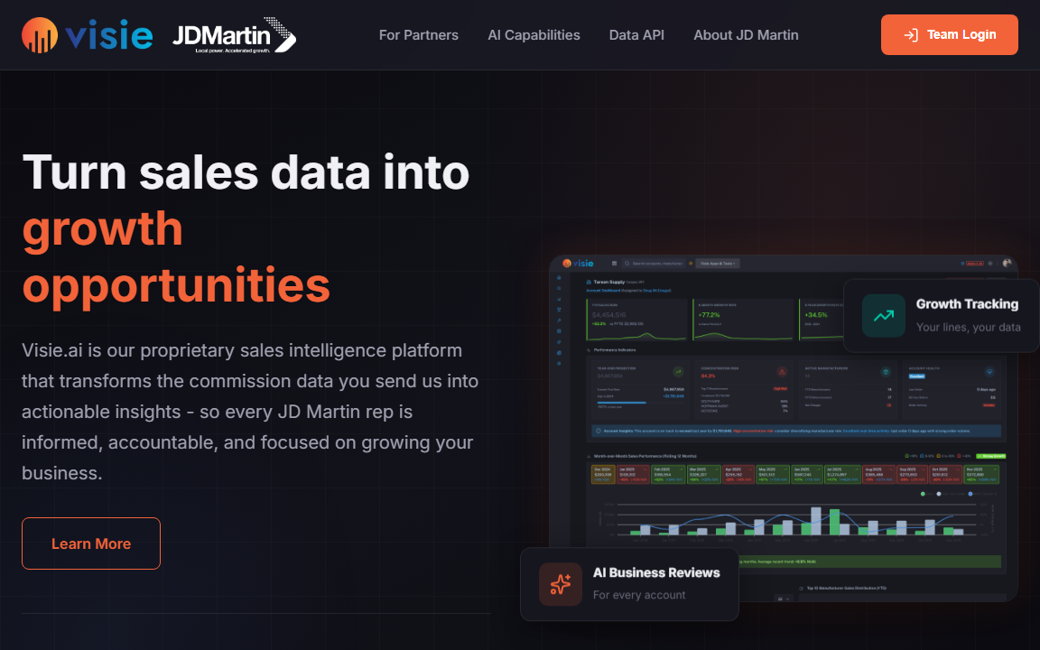
Task: Click the dashboard preview's Visie logo
Action: 578,264
